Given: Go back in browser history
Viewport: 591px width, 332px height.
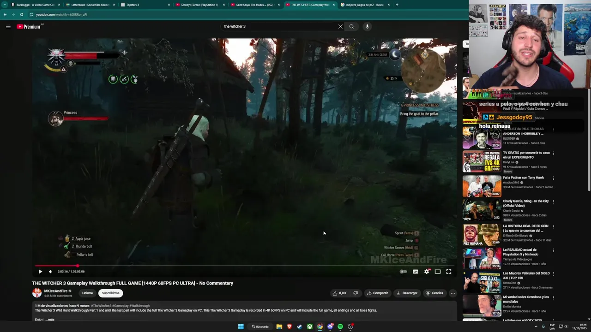Looking at the screenshot, I should click(5, 14).
